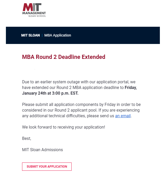Click the 'Best,' closing line
The width and height of the screenshot is (165, 172).
[x=26, y=138]
